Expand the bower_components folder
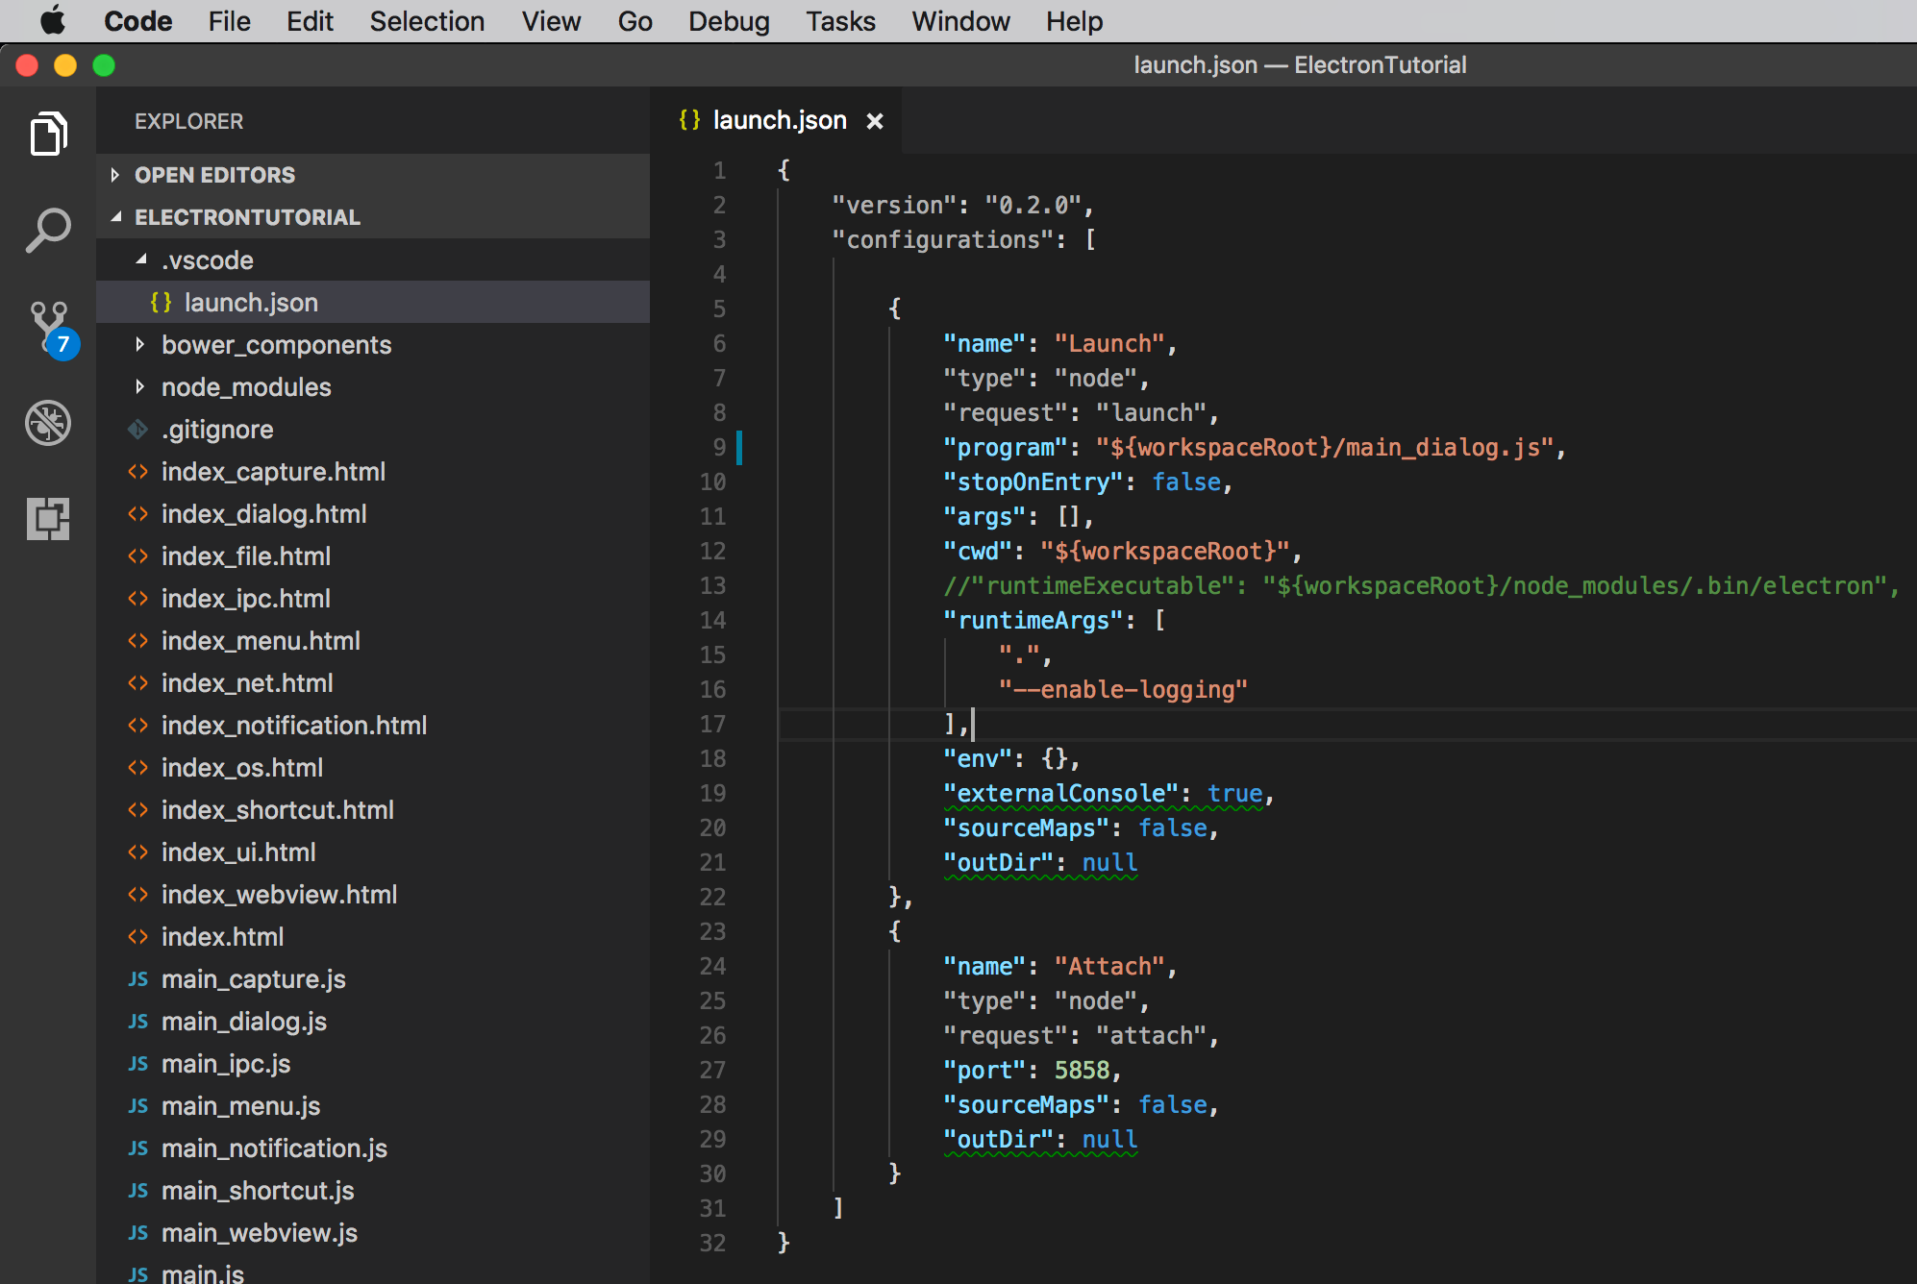 click(x=373, y=345)
